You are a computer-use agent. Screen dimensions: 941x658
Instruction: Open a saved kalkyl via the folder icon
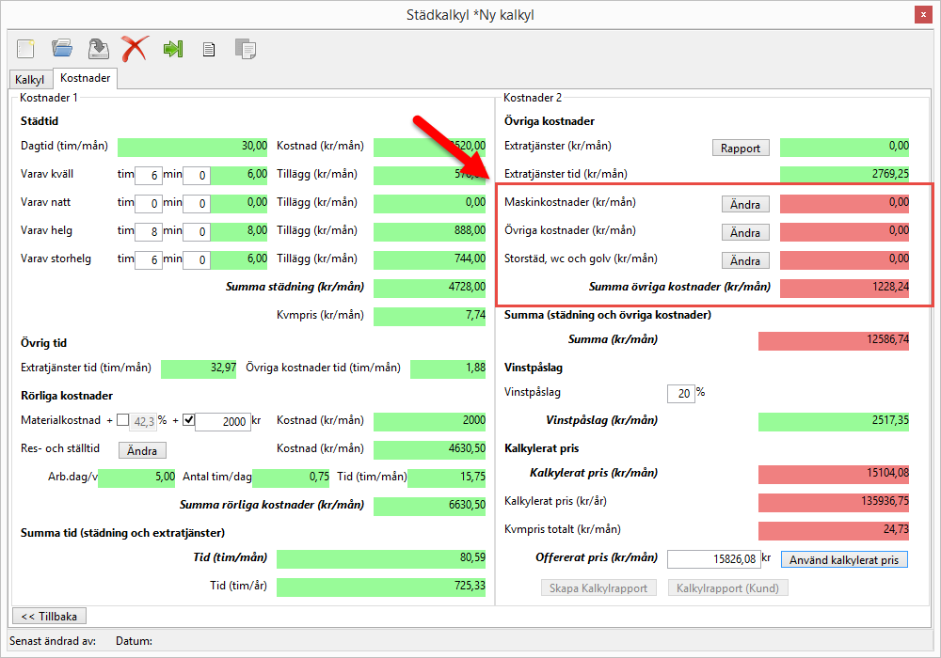[x=62, y=48]
